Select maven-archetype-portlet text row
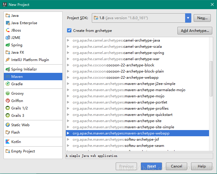Screen dimensions: 217x174 click(120, 102)
